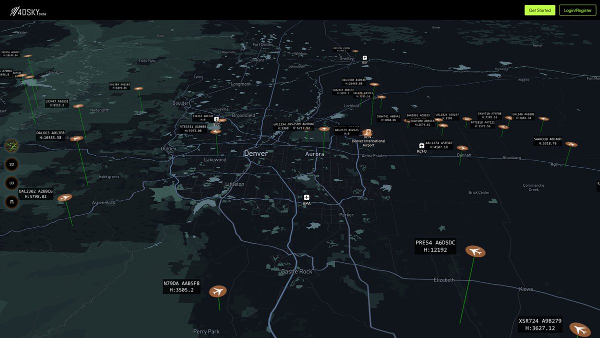Click the GXY airport marker near Greeley
600x338 pixels.
click(365, 57)
